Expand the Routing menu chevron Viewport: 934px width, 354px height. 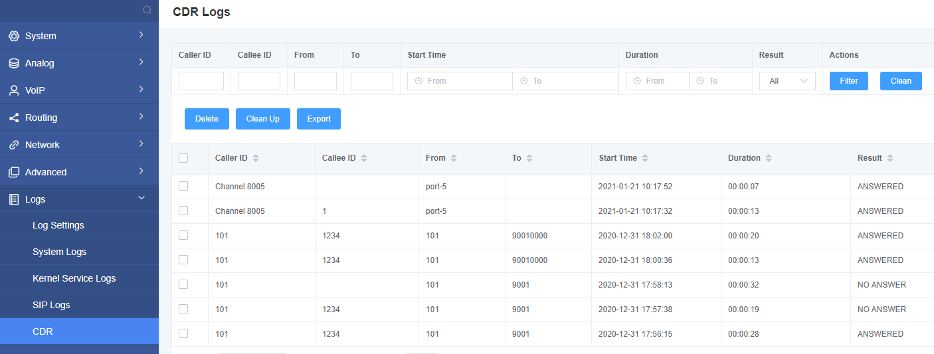pos(141,117)
